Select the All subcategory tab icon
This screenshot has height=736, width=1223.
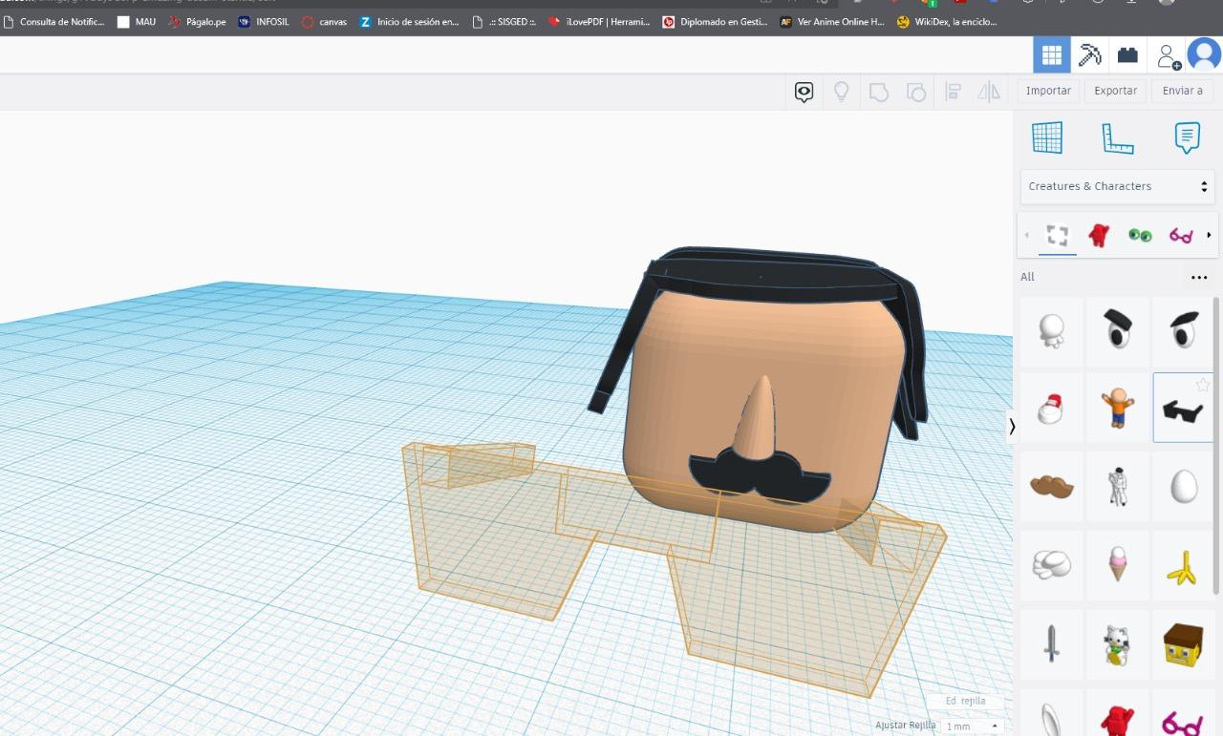1058,235
